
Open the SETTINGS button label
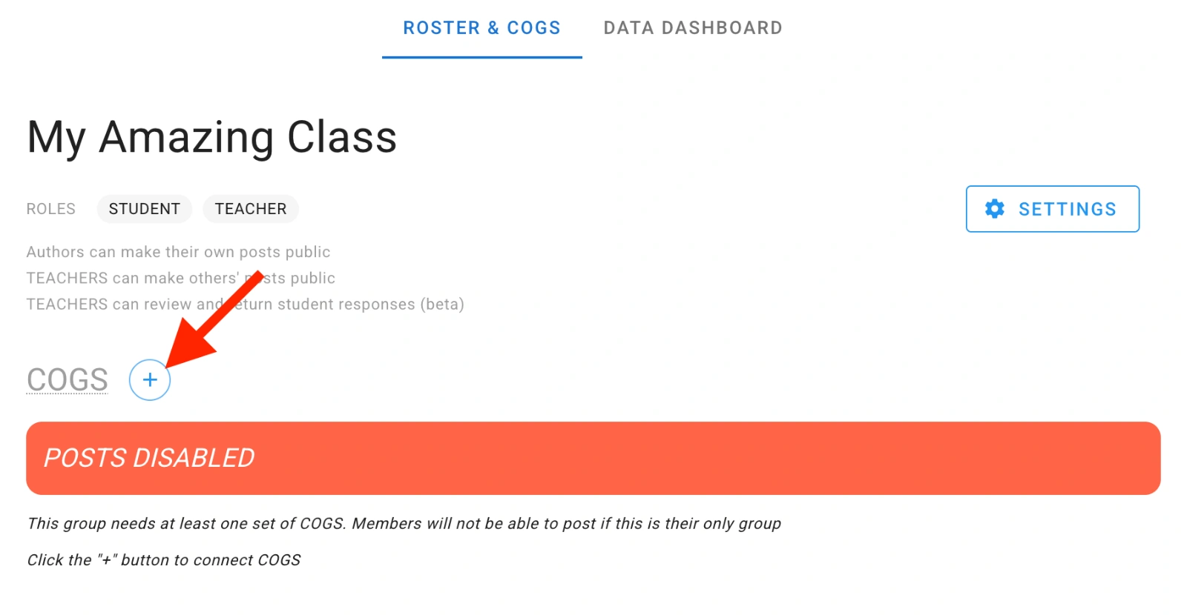(1067, 210)
